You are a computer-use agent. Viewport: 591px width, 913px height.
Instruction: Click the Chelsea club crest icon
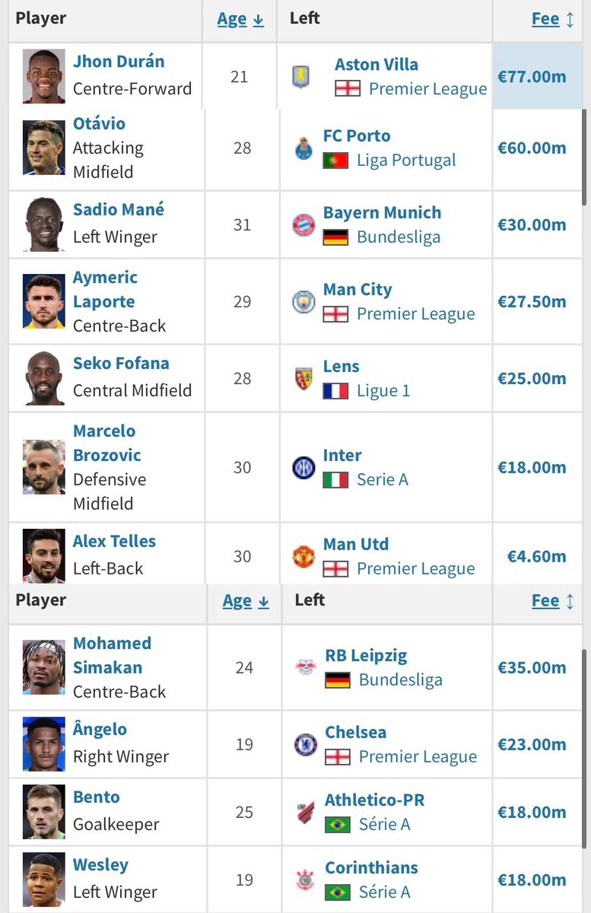(x=306, y=744)
